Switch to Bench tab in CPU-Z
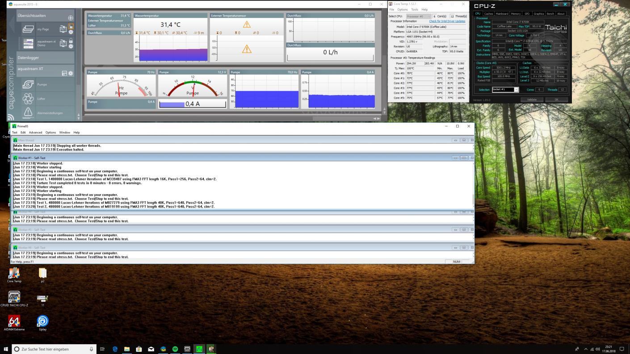The image size is (630, 354). [550, 13]
